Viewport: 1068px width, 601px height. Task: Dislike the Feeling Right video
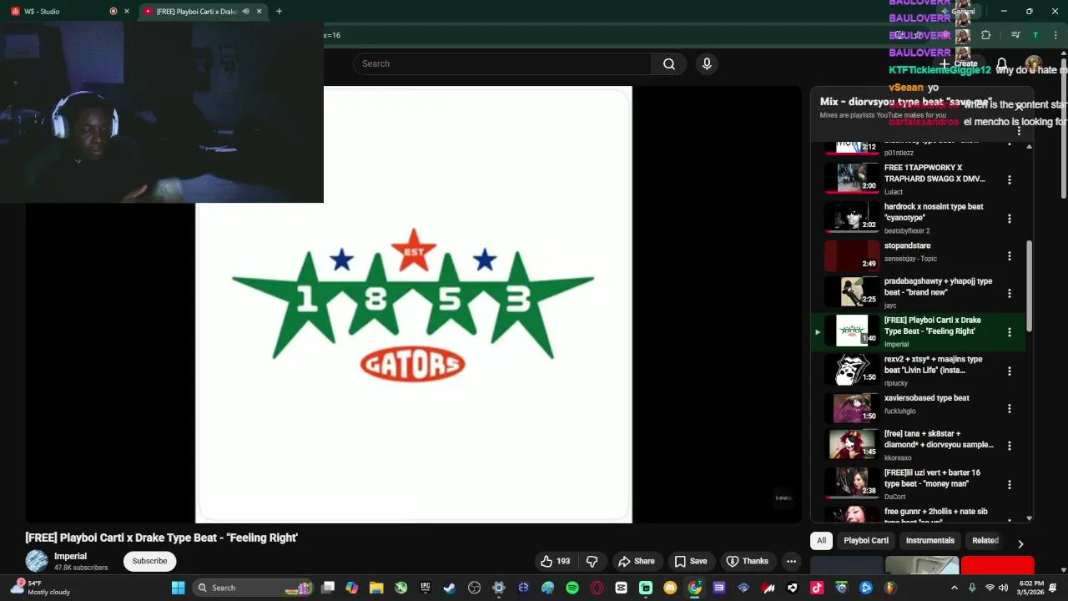pyautogui.click(x=592, y=561)
